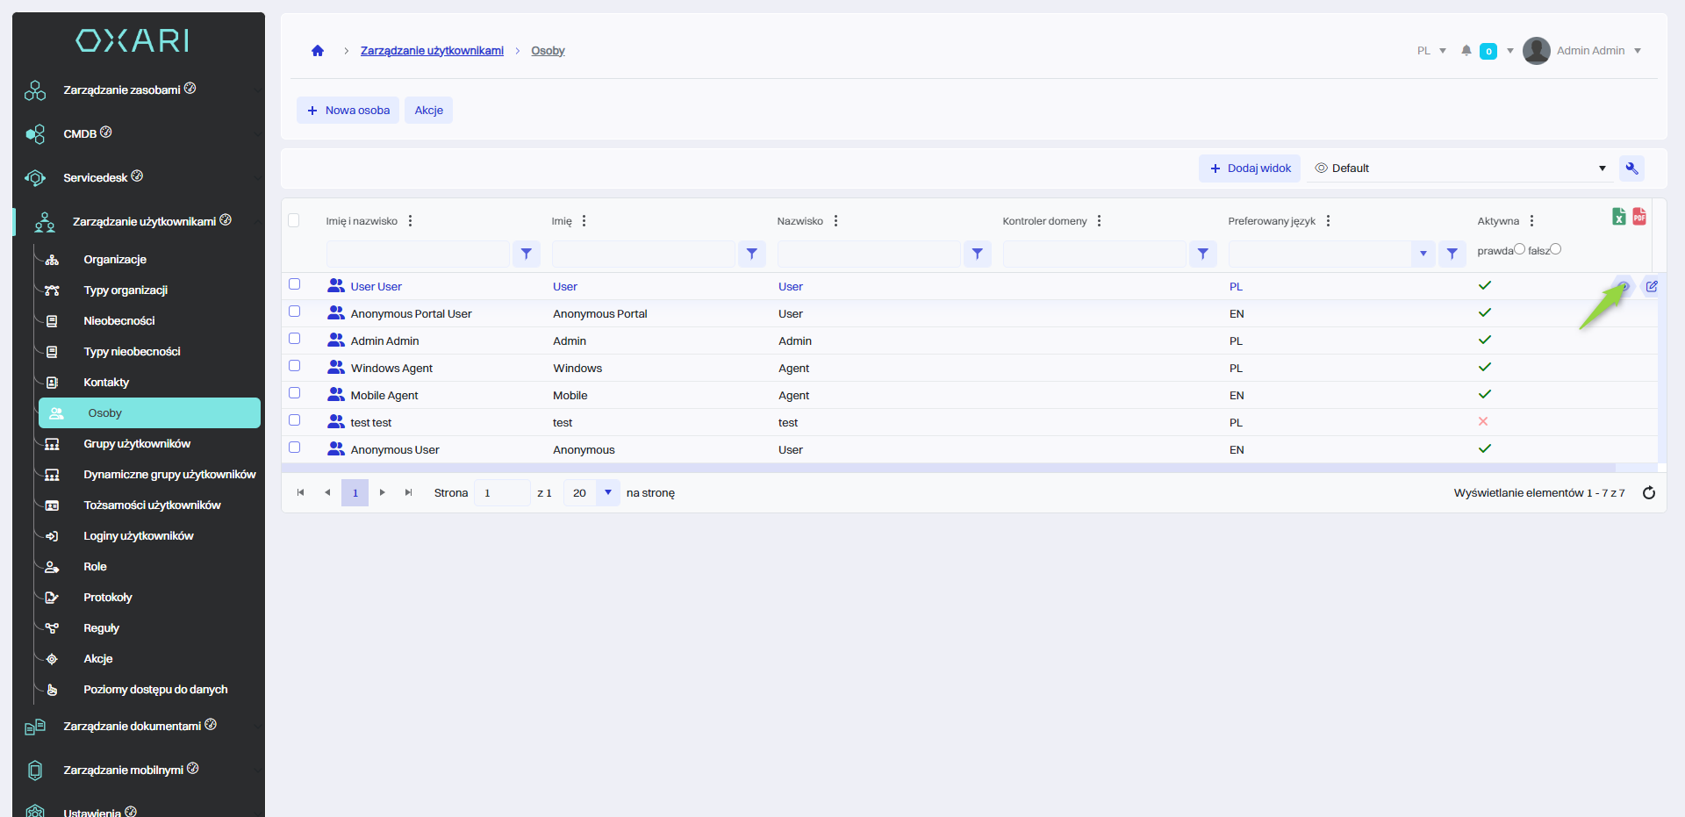Viewport: 1685px width, 817px height.
Task: Tick the select-all header checkbox
Action: (294, 220)
